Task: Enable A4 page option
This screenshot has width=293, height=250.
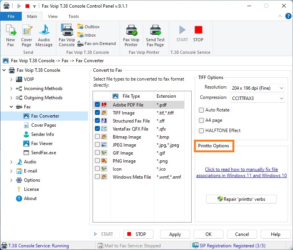Action: point(201,120)
